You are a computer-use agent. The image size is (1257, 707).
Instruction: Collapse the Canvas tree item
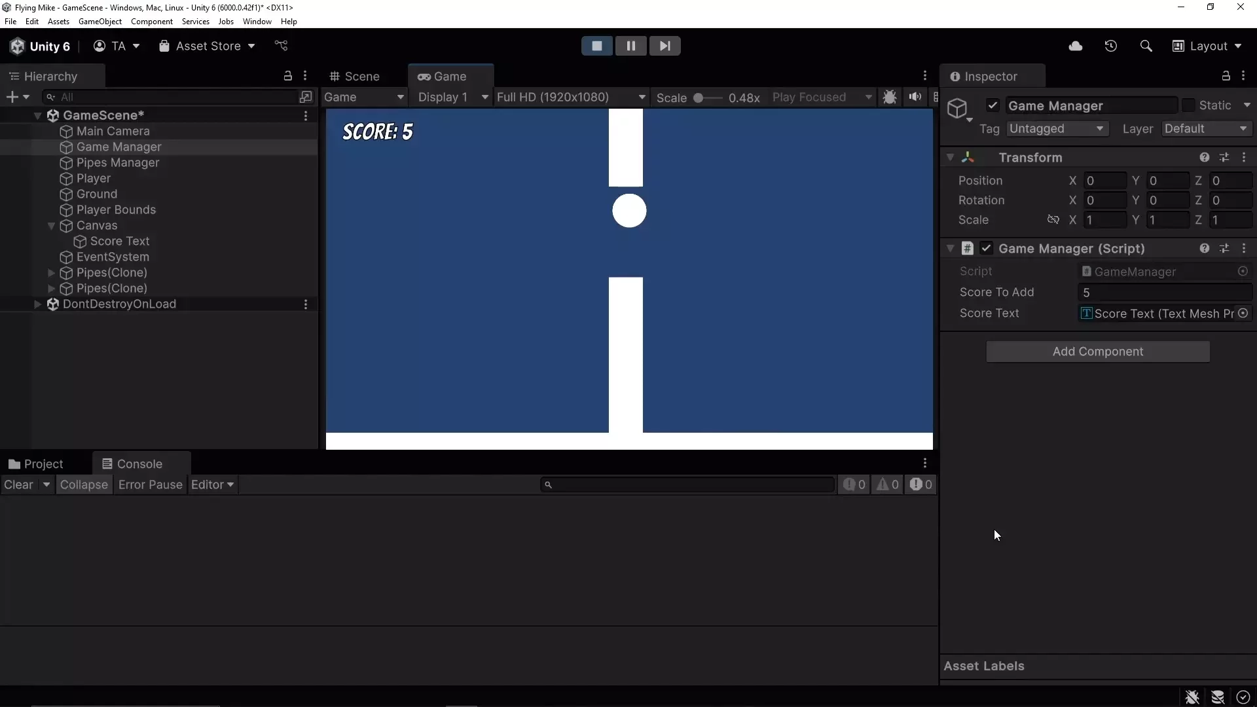point(51,226)
